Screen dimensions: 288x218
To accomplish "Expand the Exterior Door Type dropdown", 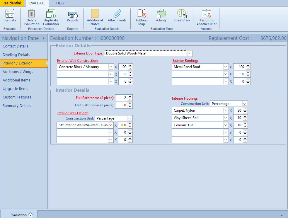I will 190,53.
